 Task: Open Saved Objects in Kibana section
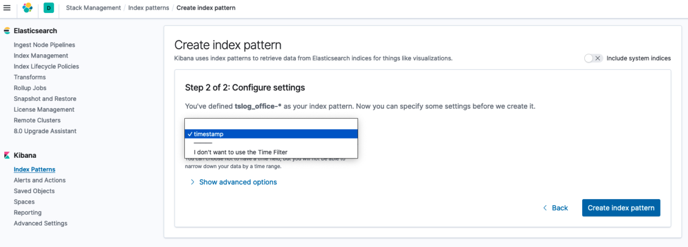(34, 191)
